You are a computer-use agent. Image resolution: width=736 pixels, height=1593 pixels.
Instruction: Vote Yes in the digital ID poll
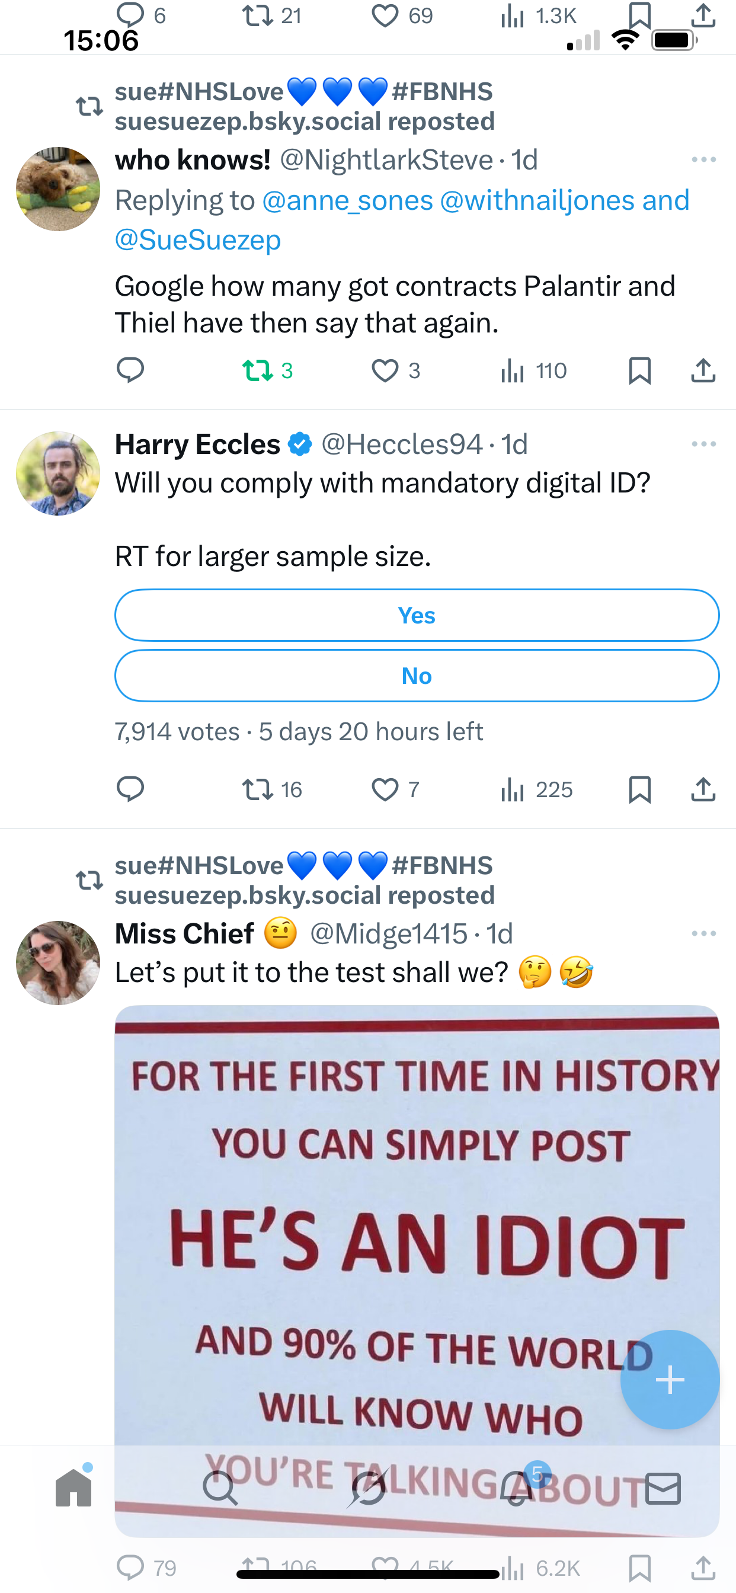point(417,615)
